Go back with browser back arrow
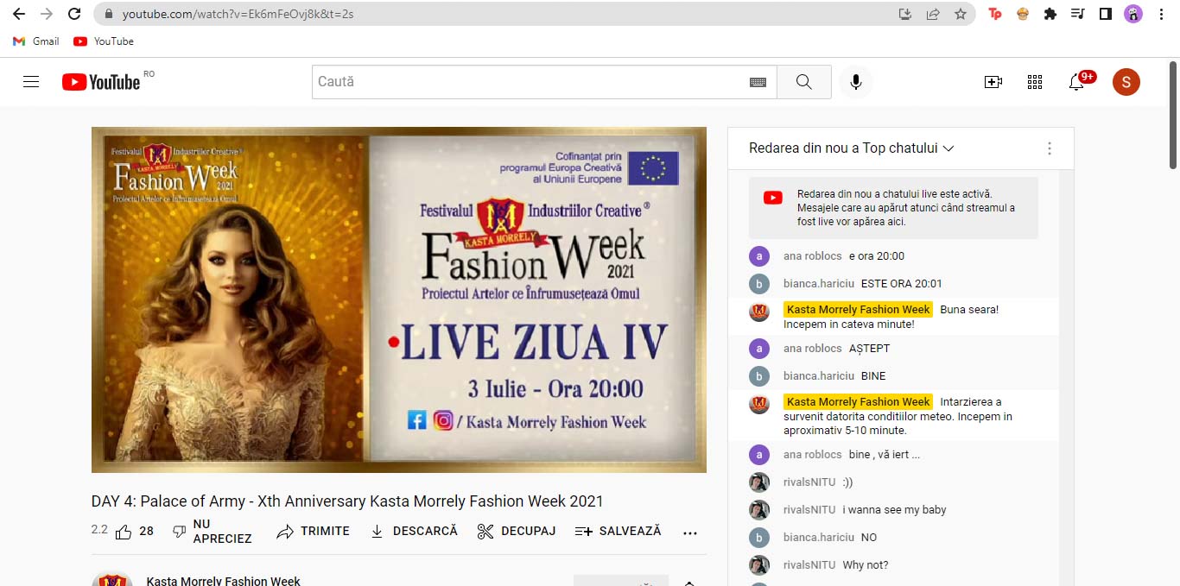 [x=18, y=14]
